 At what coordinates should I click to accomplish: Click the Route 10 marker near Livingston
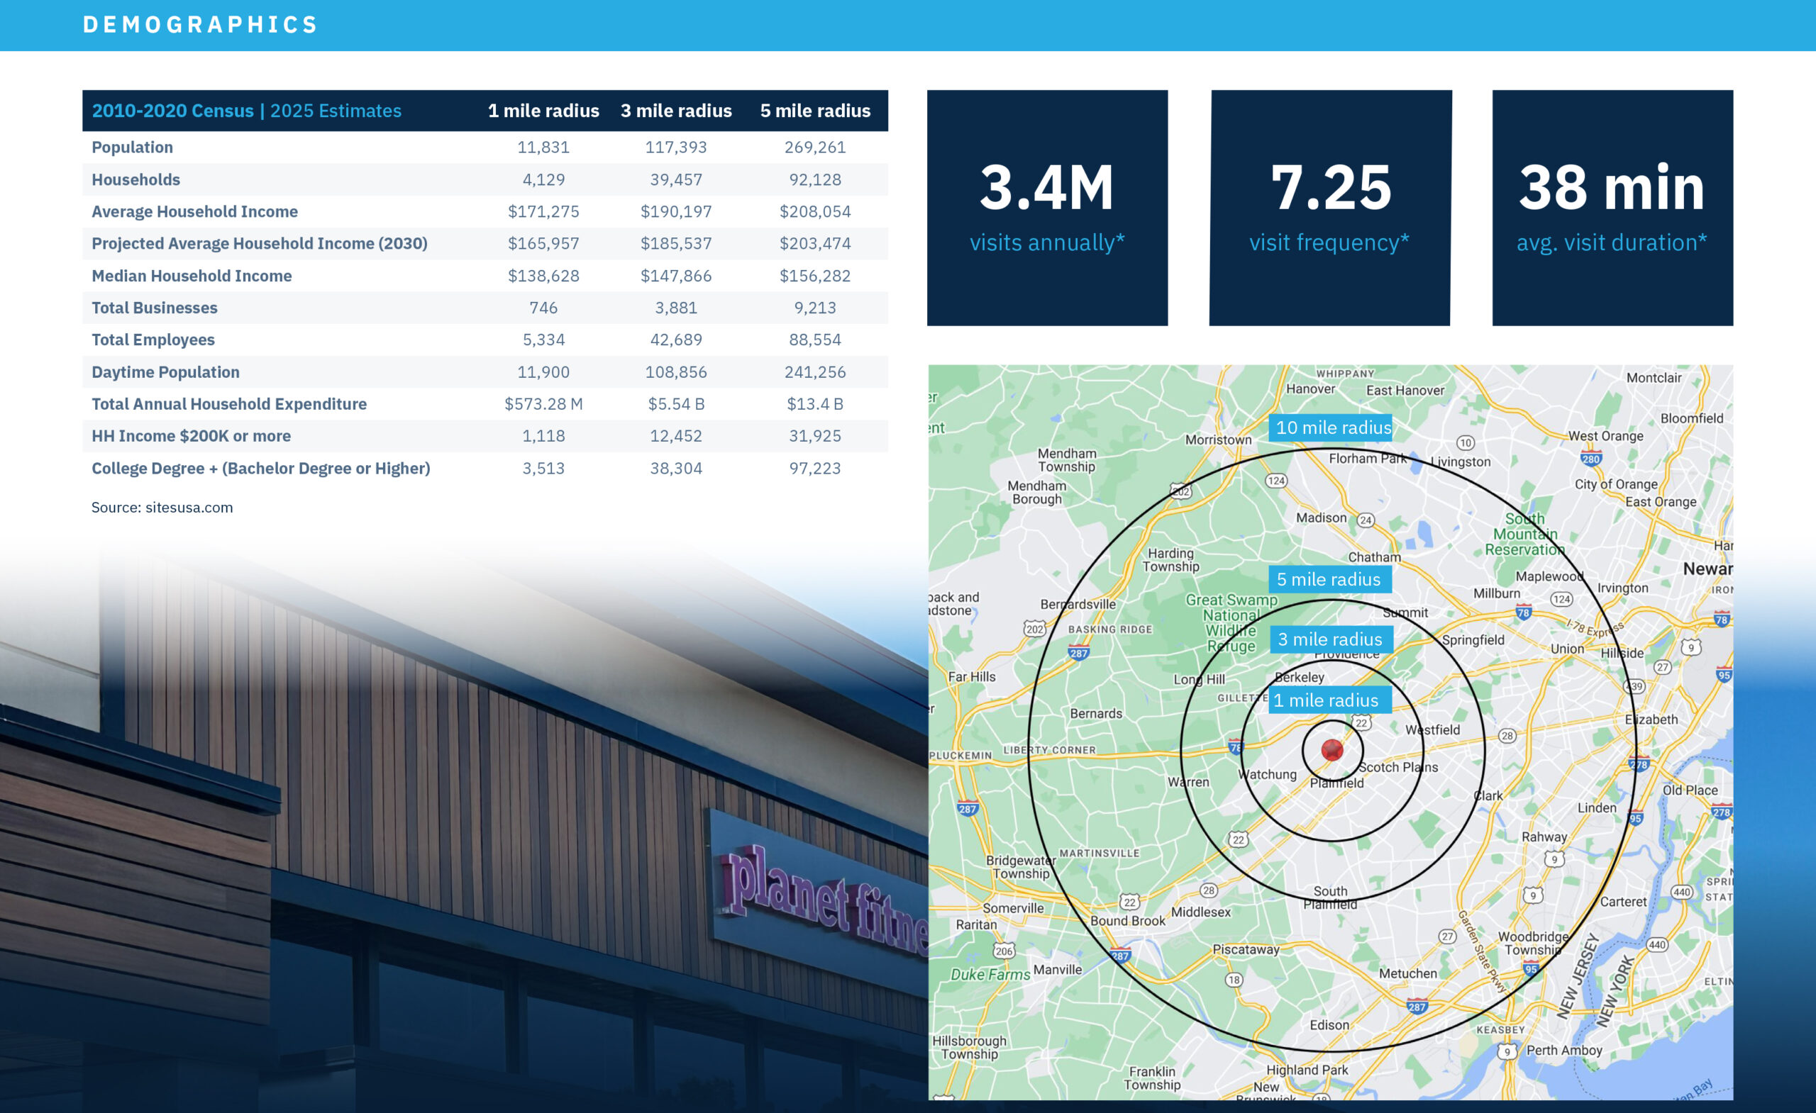[1465, 442]
